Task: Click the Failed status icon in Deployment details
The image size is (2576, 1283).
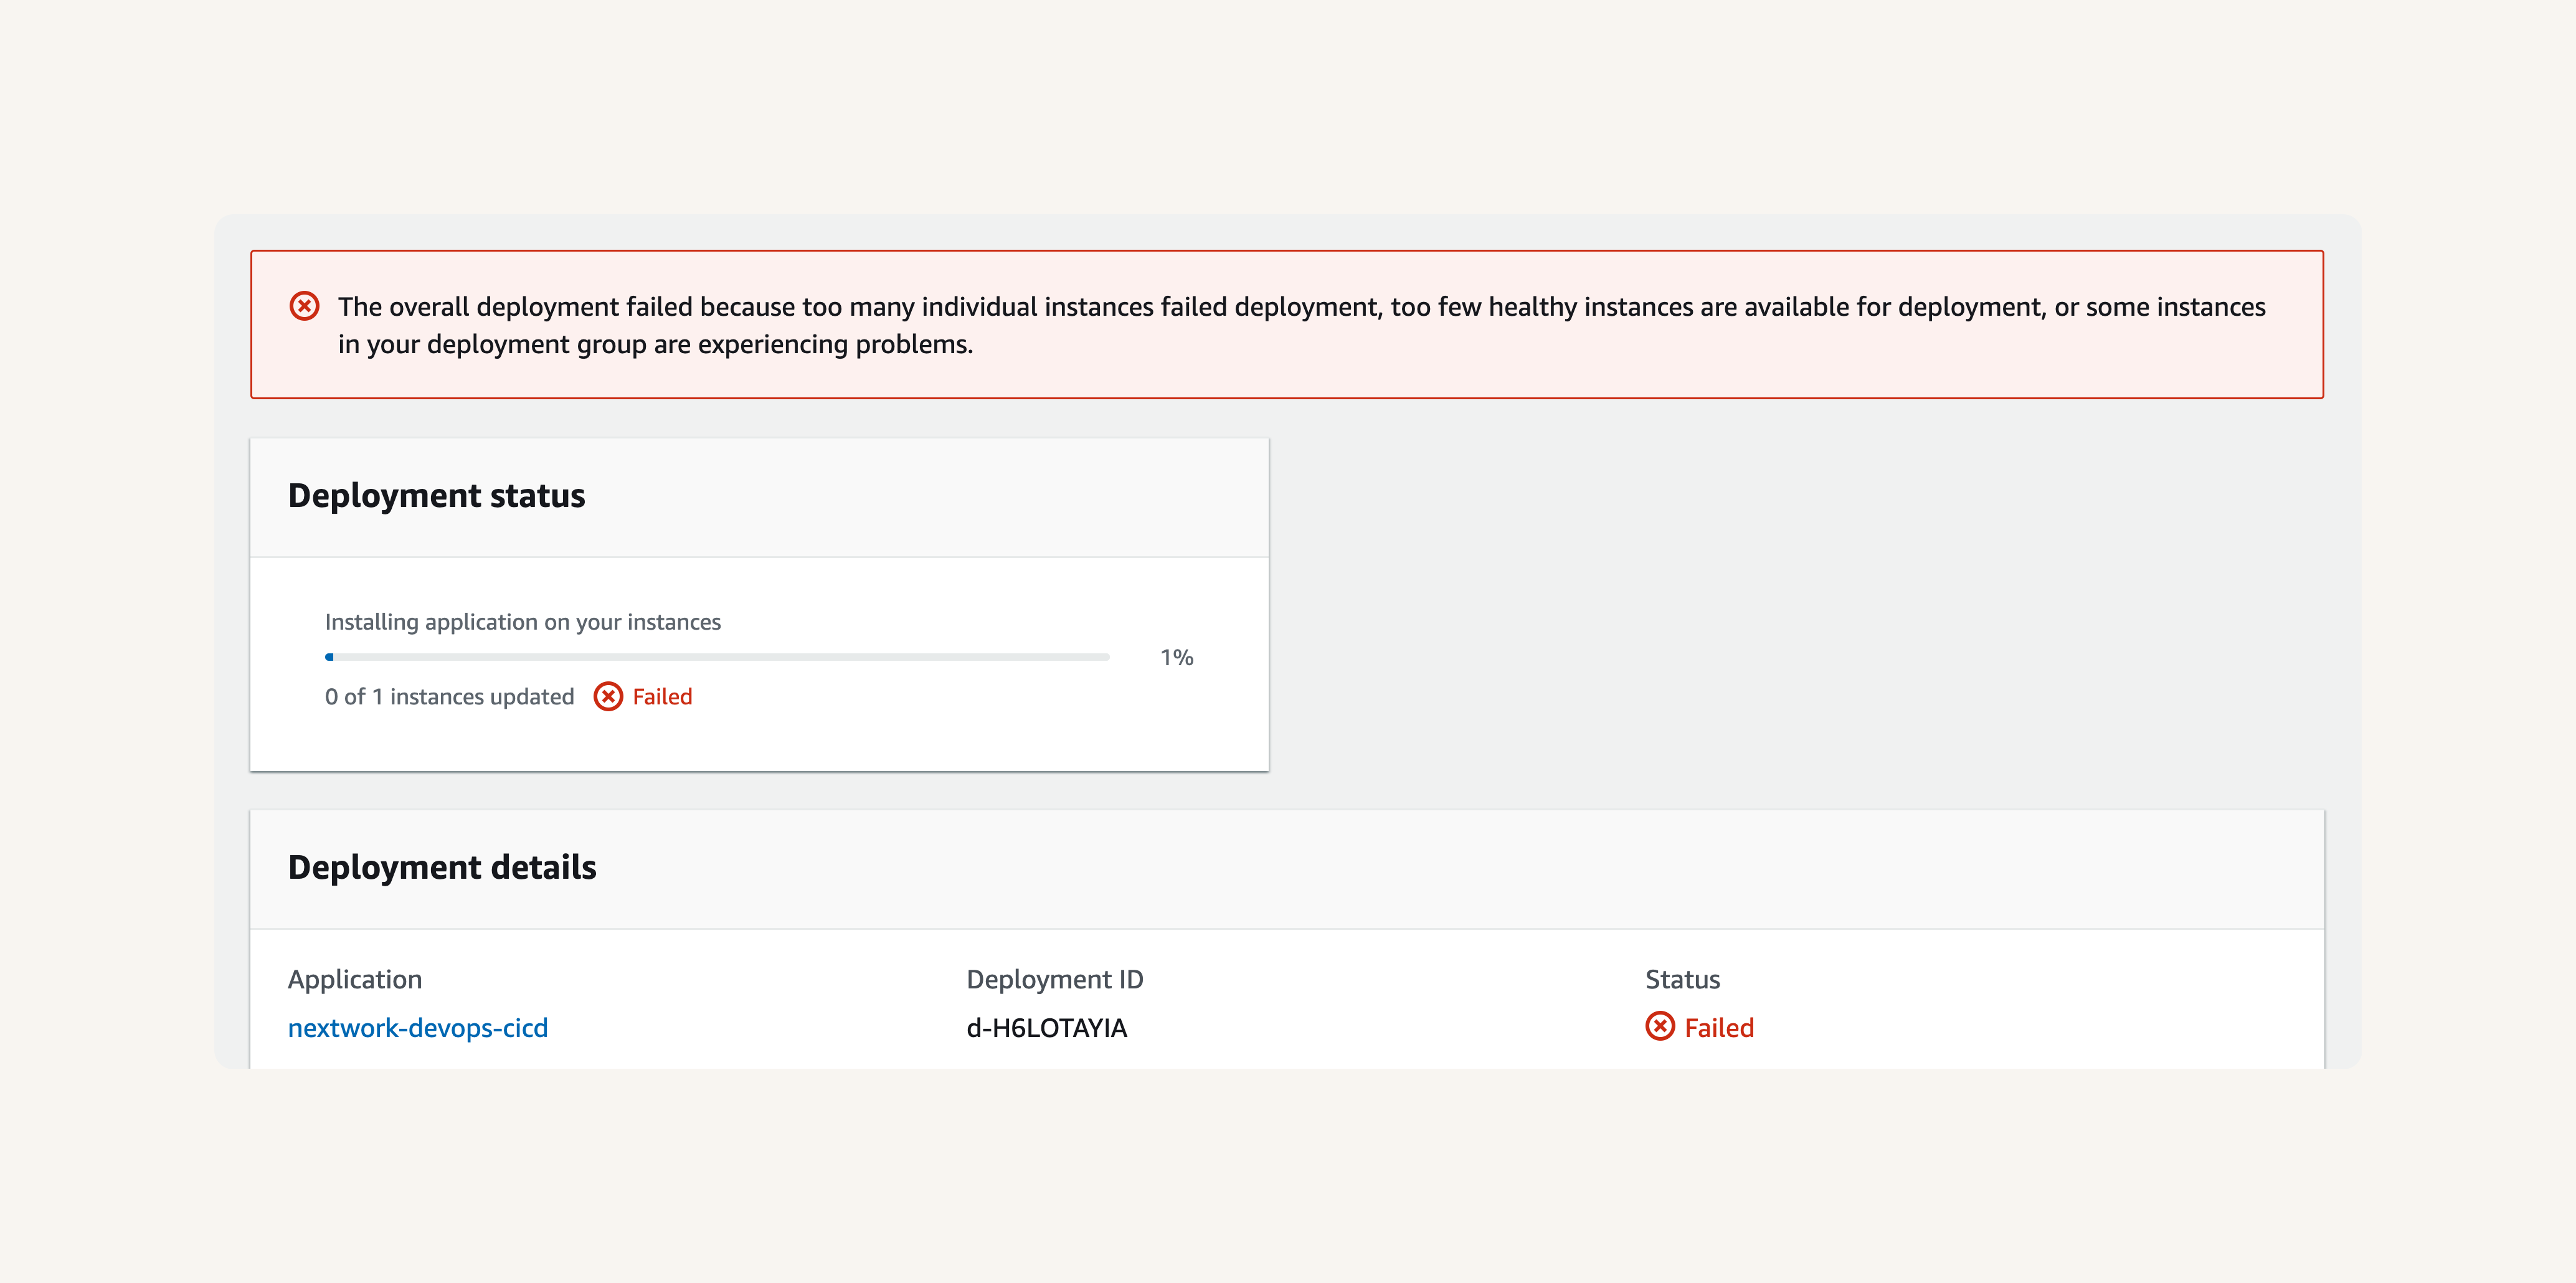Action: click(x=1660, y=1026)
